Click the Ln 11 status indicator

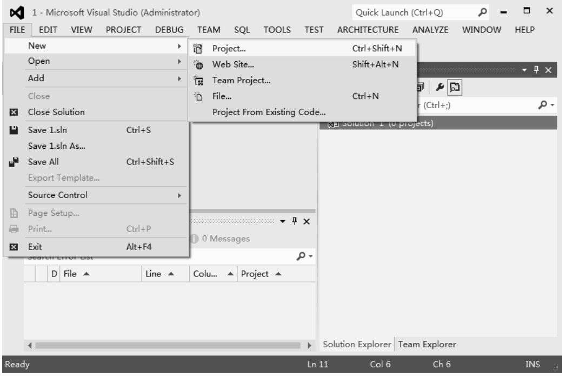(318, 365)
